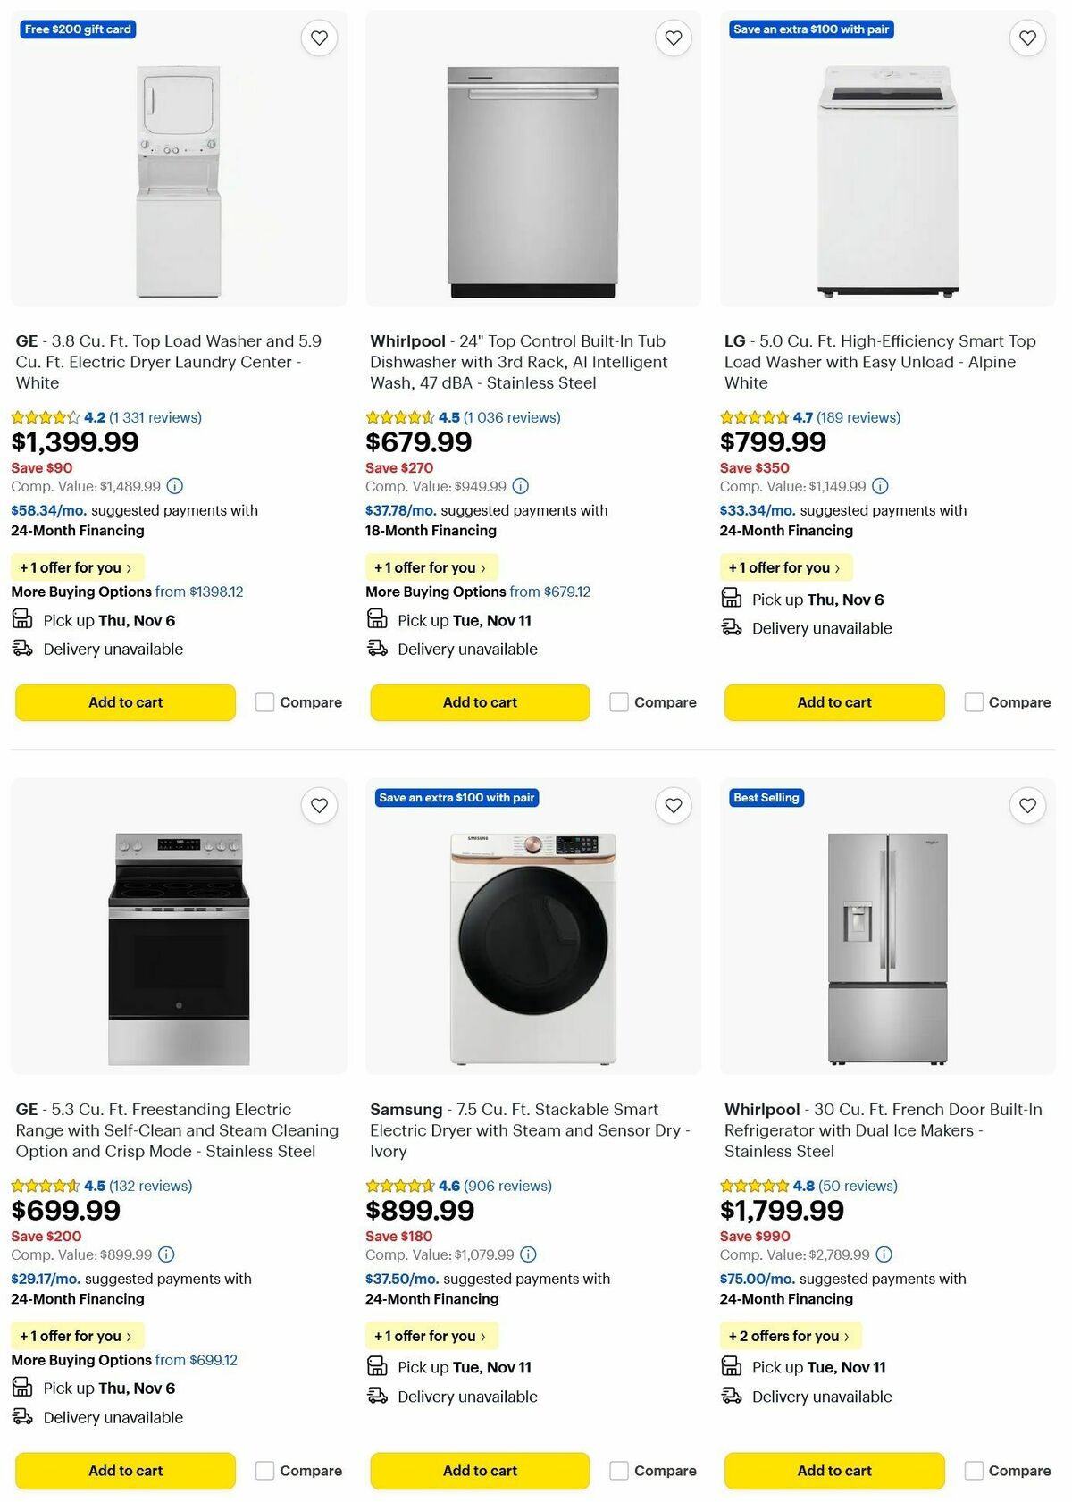1072x1502 pixels.
Task: Click the pickup icon under the GE range
Action: click(x=21, y=1388)
